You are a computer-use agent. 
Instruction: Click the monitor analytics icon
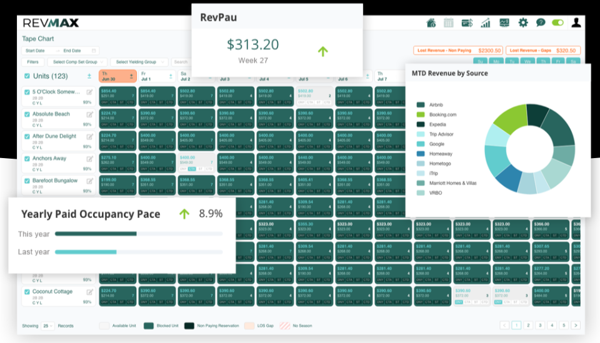[504, 23]
